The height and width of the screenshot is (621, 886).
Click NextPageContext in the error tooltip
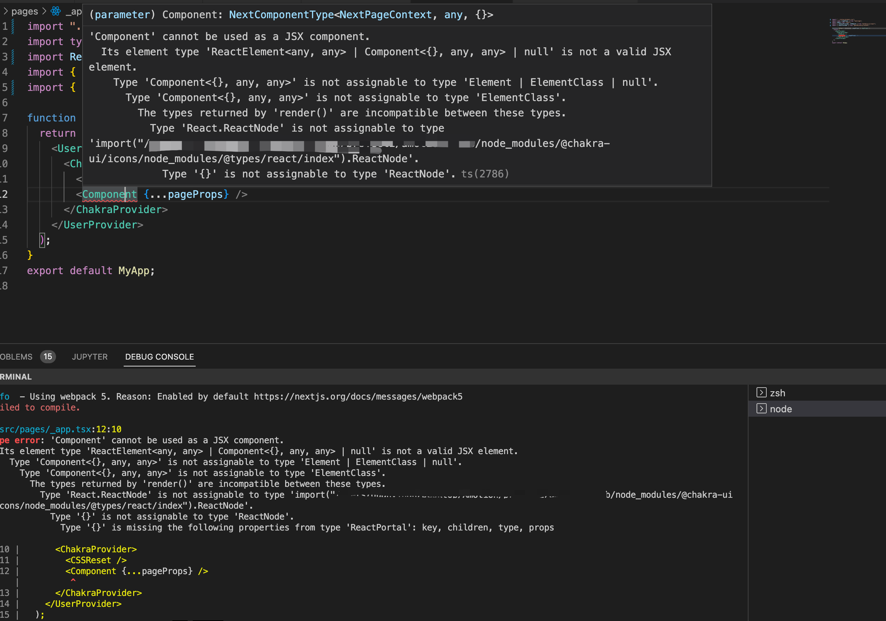(x=386, y=14)
